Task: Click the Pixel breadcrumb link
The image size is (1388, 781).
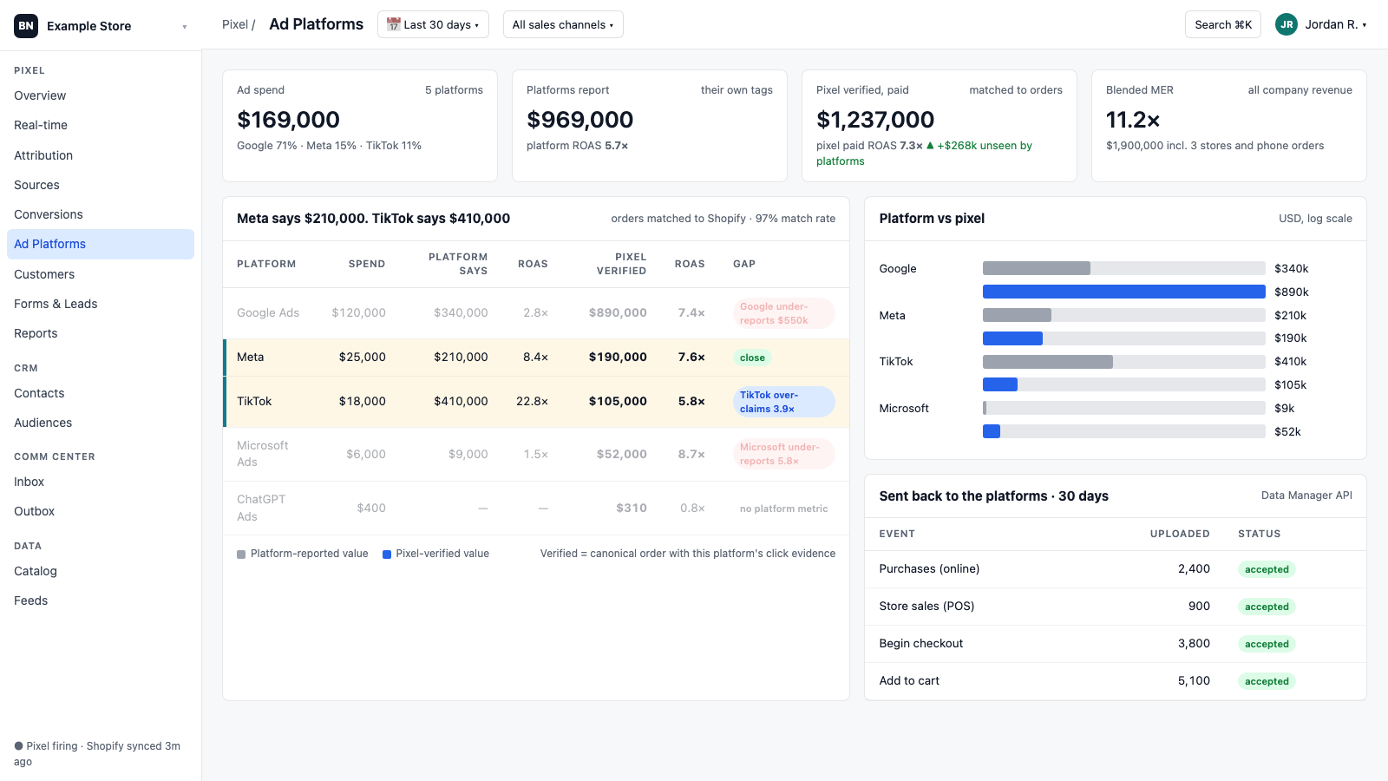Action: (235, 24)
